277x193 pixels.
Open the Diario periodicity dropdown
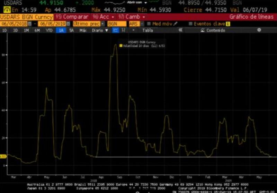100,30
